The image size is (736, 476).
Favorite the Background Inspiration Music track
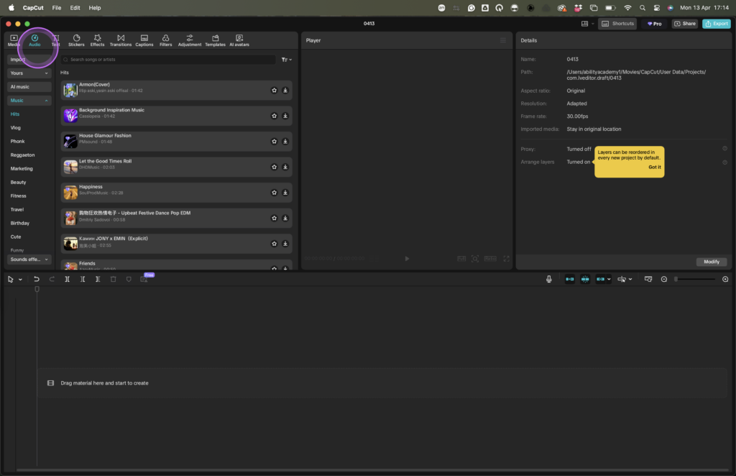tap(274, 116)
